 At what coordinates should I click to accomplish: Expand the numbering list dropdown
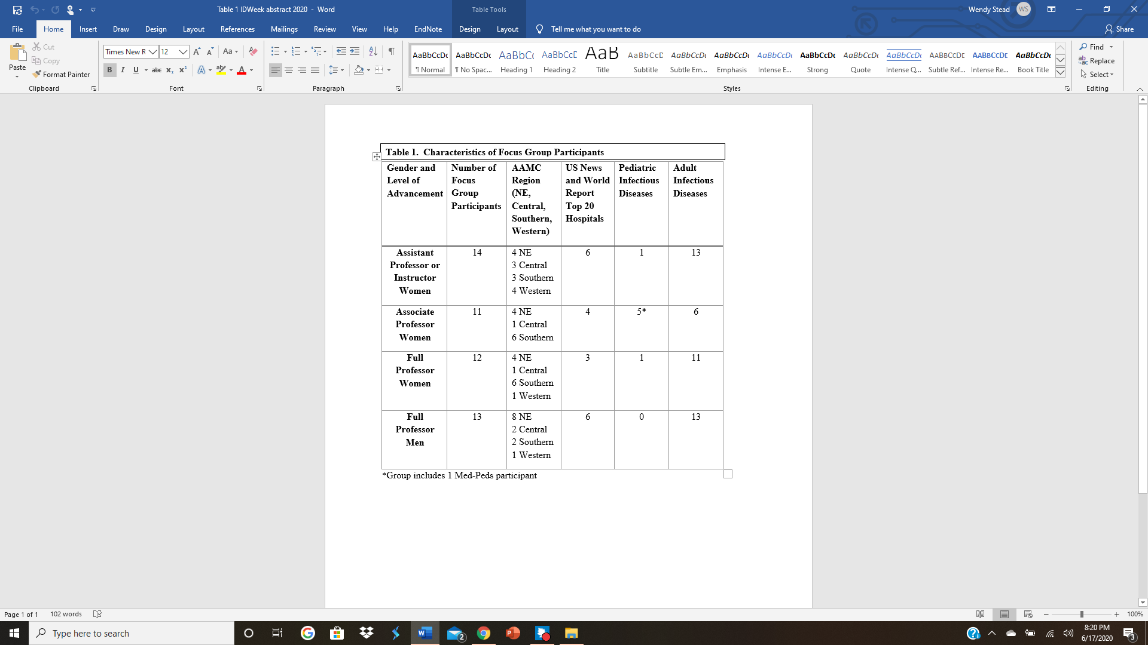(306, 52)
